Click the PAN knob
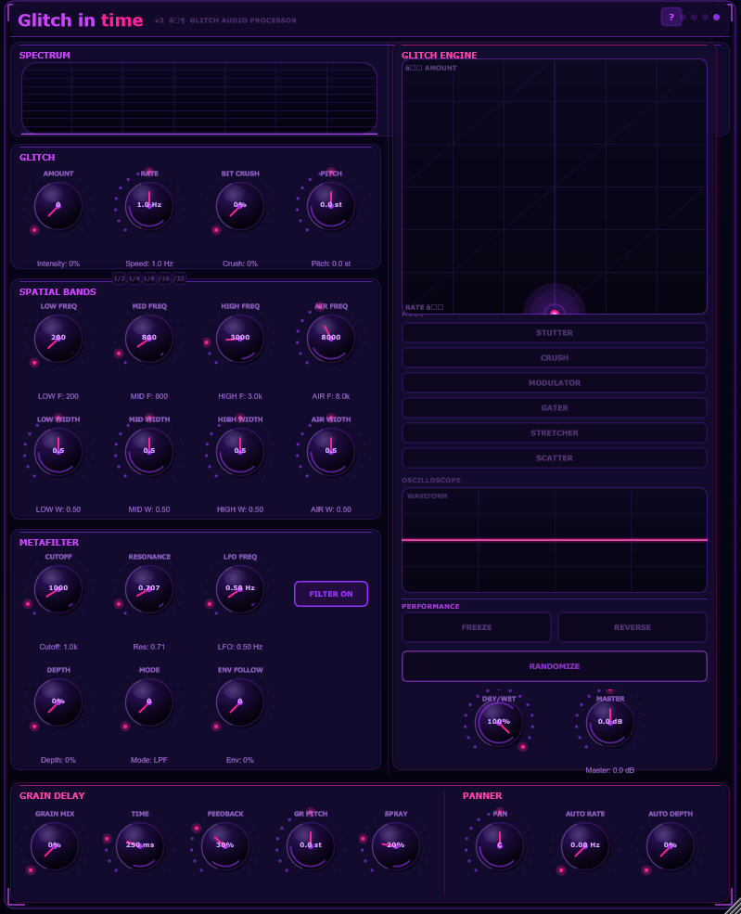The height and width of the screenshot is (914, 741). pyautogui.click(x=500, y=846)
